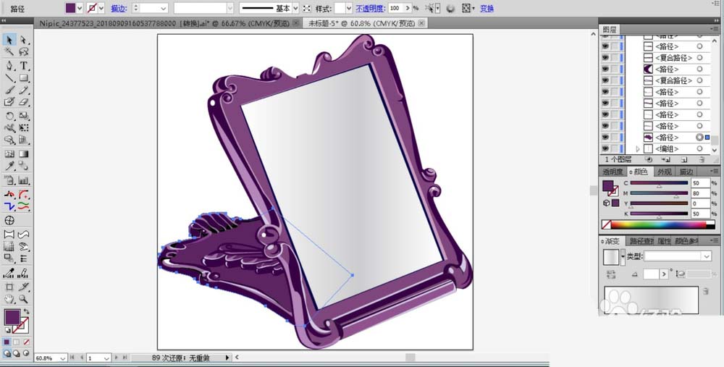Open the zoom level dropdown at bottom left

click(x=62, y=358)
